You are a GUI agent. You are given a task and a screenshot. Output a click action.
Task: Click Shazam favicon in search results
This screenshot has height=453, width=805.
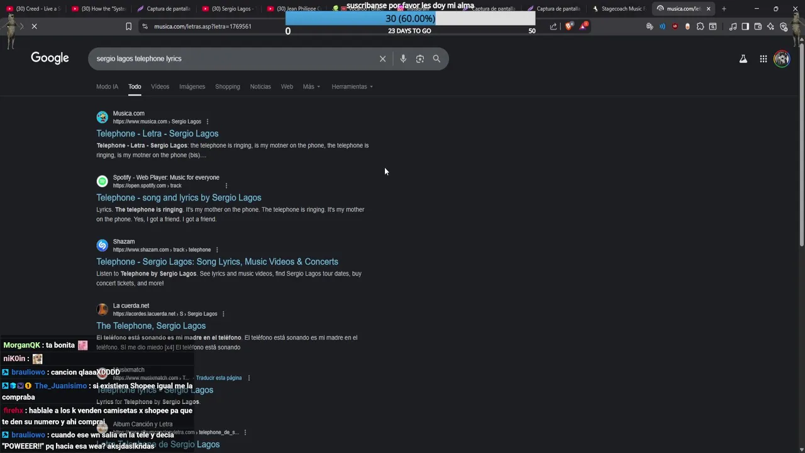pyautogui.click(x=102, y=245)
